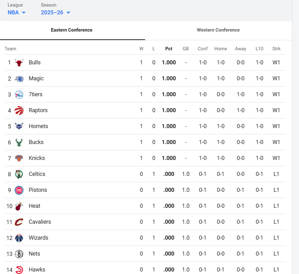This screenshot has height=274, width=299.
Task: Click the Magic Conf record 1-0
Action: click(x=203, y=78)
